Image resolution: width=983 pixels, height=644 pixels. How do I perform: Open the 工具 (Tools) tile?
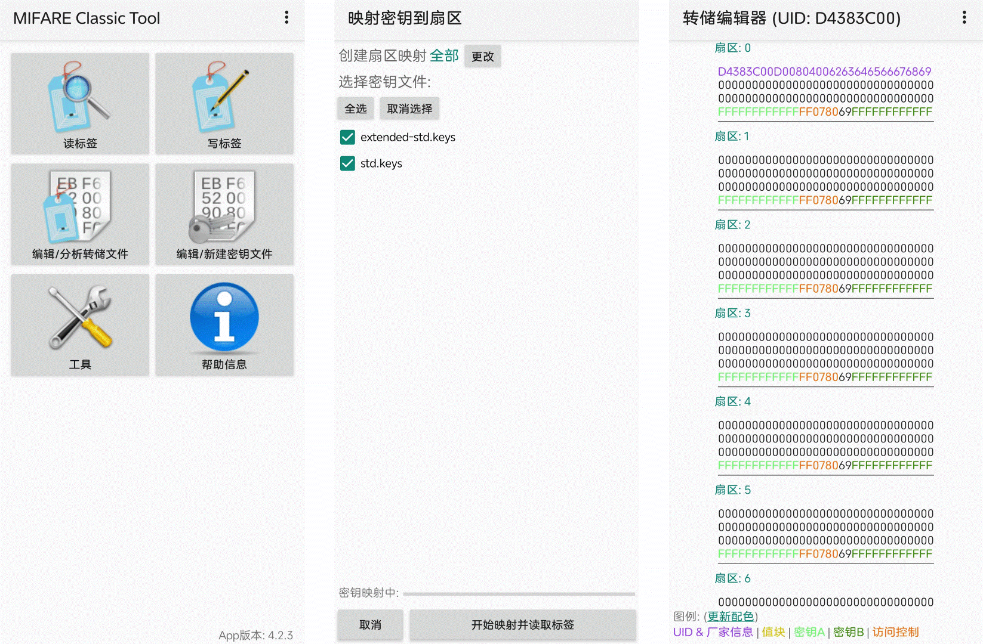tap(80, 325)
